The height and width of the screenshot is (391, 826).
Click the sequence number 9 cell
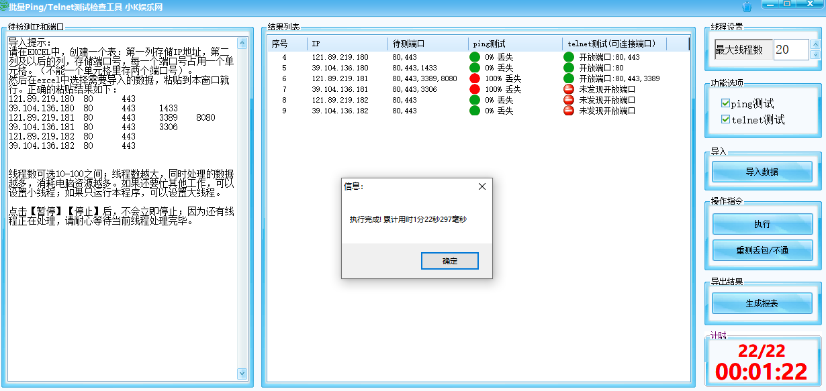coord(285,111)
